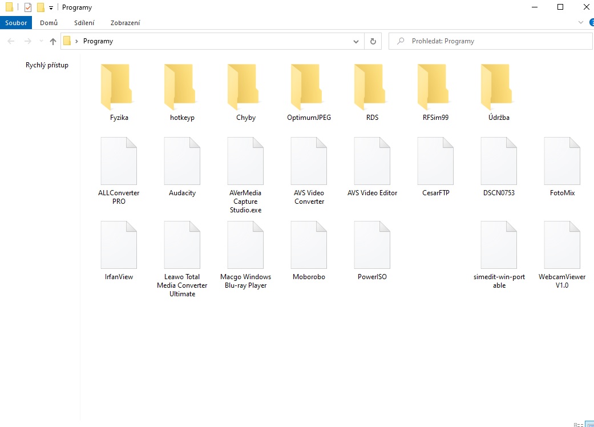This screenshot has height=427, width=594.
Task: Select the IrfanView file
Action: click(119, 245)
